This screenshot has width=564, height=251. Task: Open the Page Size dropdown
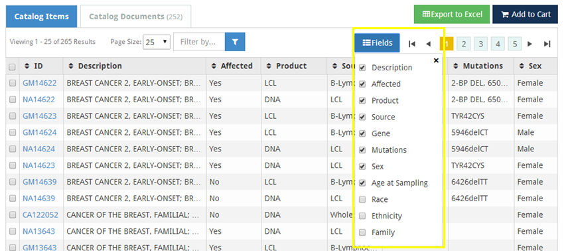157,42
